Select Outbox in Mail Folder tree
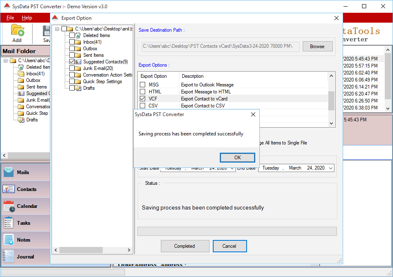The image size is (393, 277). pyautogui.click(x=33, y=80)
